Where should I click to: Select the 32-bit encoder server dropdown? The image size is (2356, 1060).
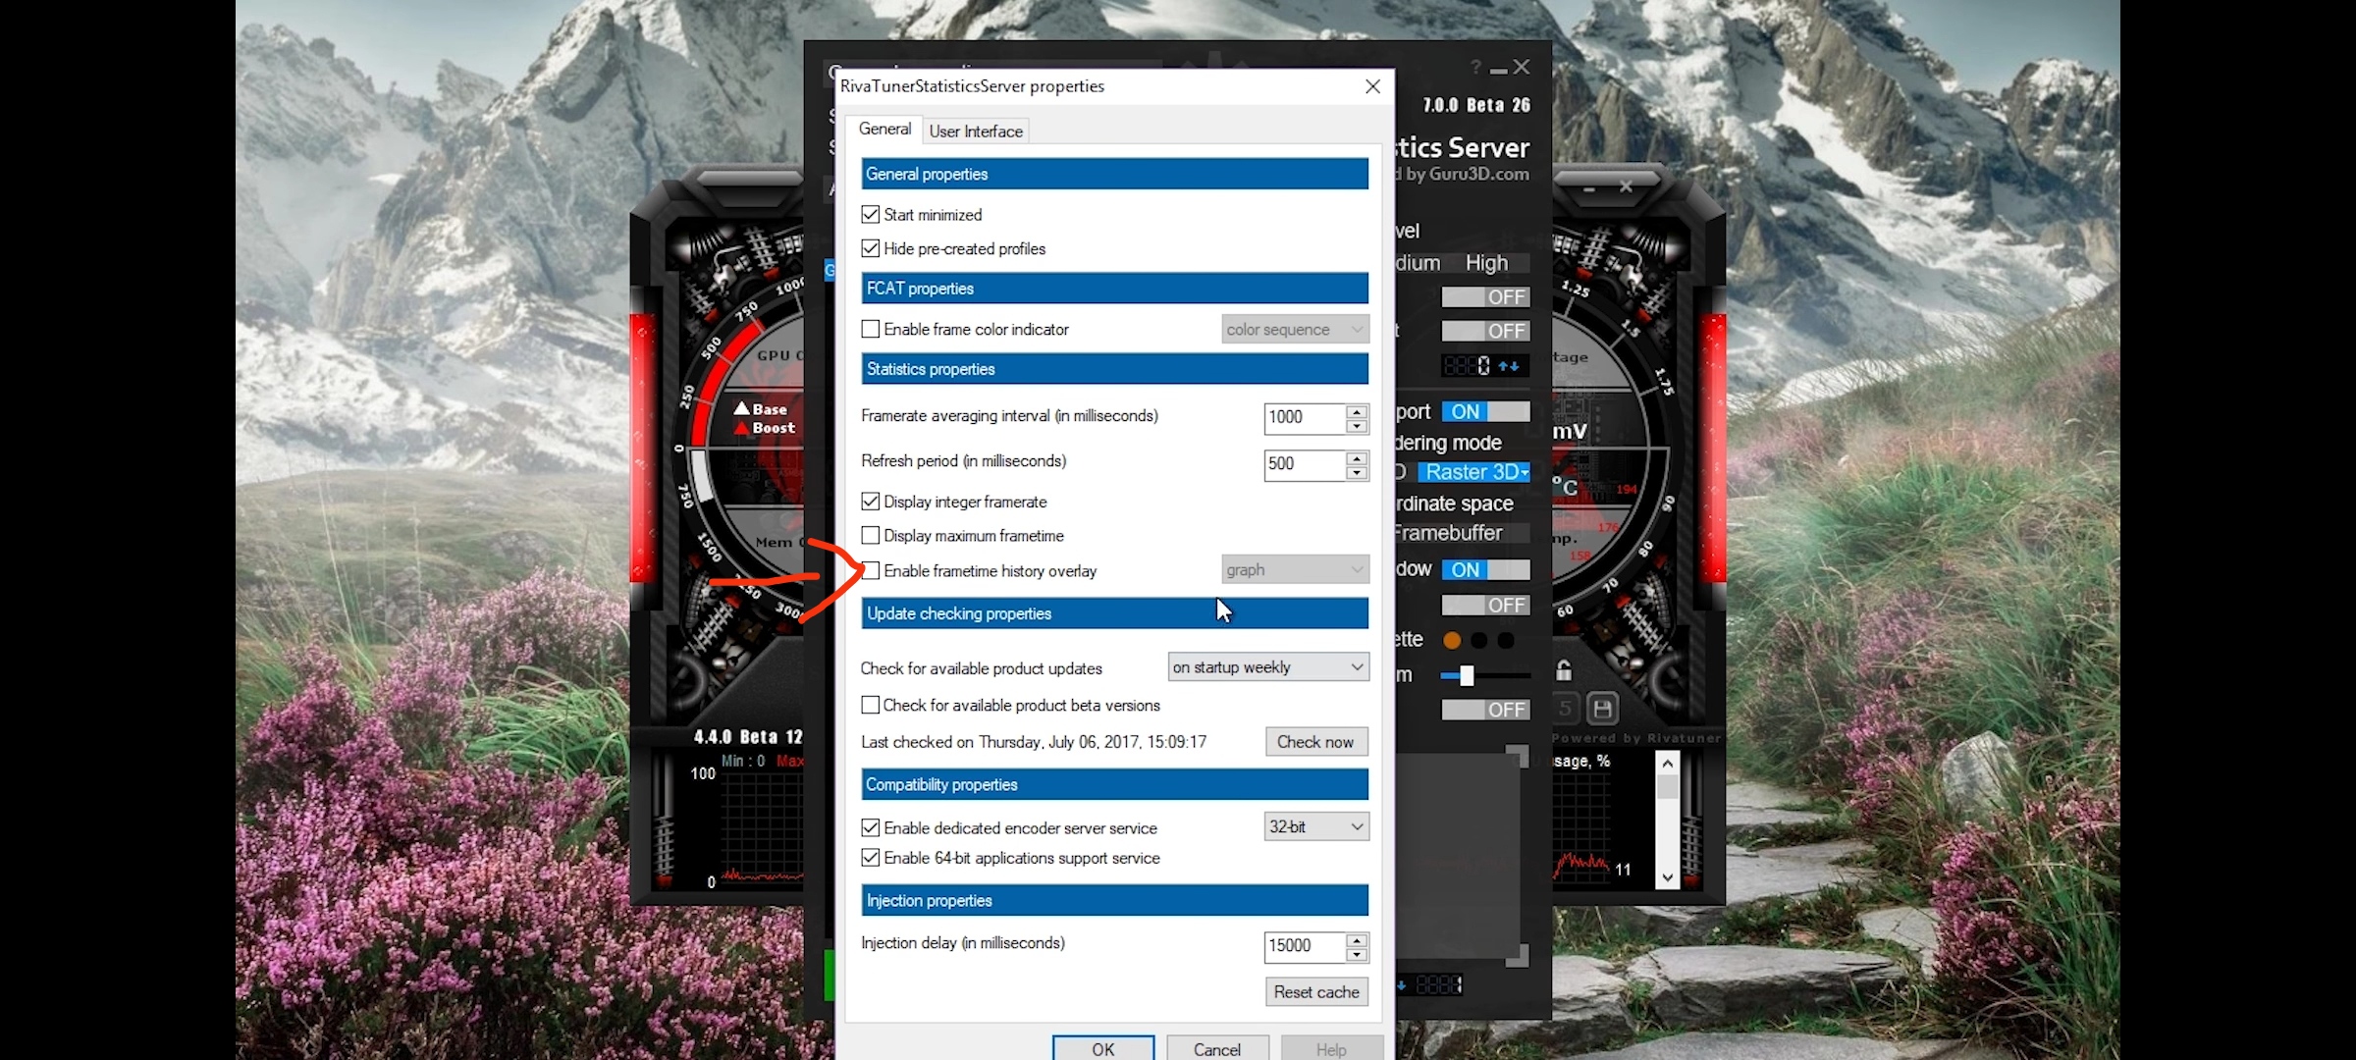pos(1312,825)
